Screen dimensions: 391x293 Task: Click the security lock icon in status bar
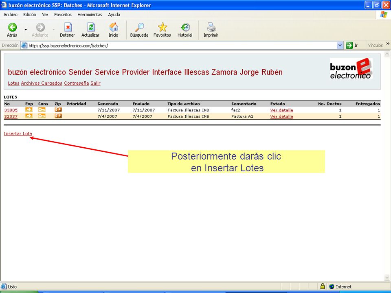(x=323, y=286)
